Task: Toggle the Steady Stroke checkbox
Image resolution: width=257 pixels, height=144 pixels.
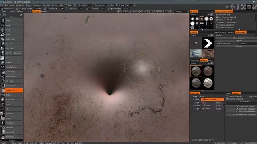Action: pyautogui.click(x=18, y=8)
